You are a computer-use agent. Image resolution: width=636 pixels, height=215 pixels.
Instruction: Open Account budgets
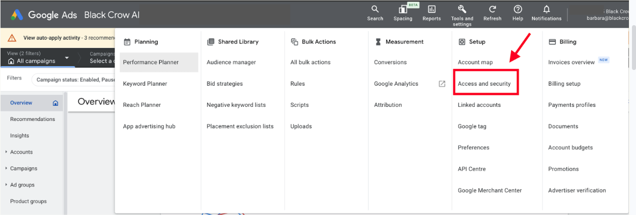coord(570,148)
